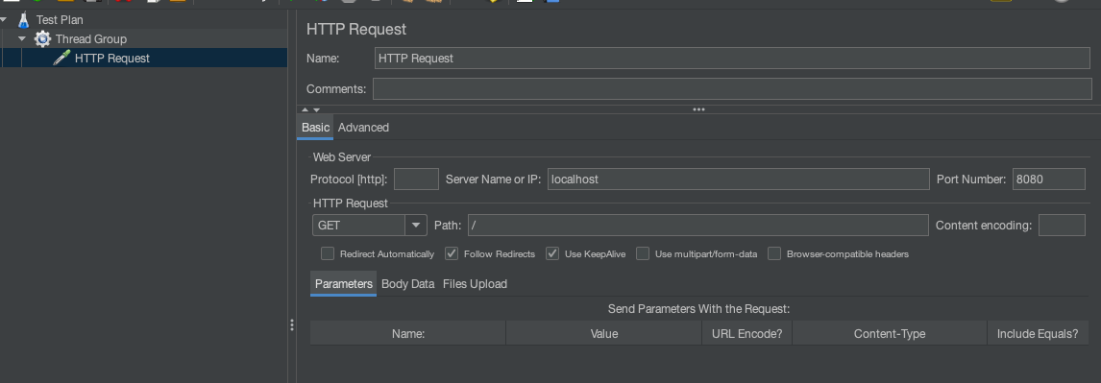
Task: Switch to the Advanced tab
Action: click(363, 128)
